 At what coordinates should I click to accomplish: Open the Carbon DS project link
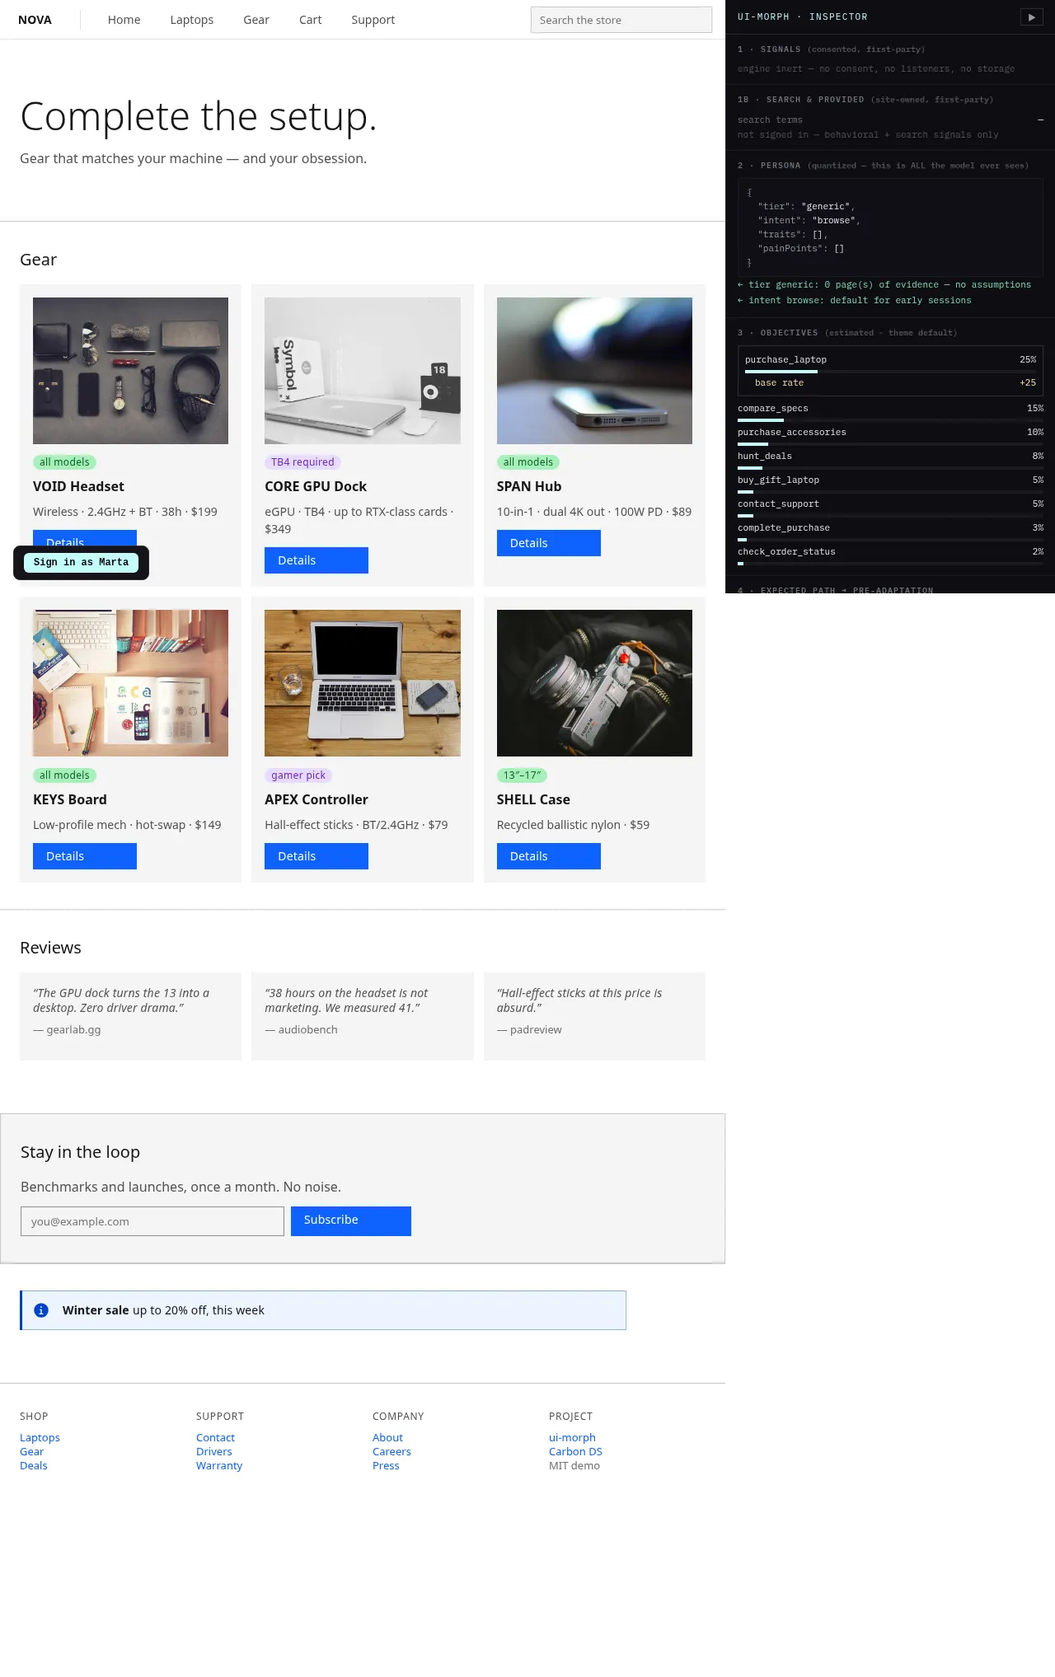click(x=575, y=1451)
